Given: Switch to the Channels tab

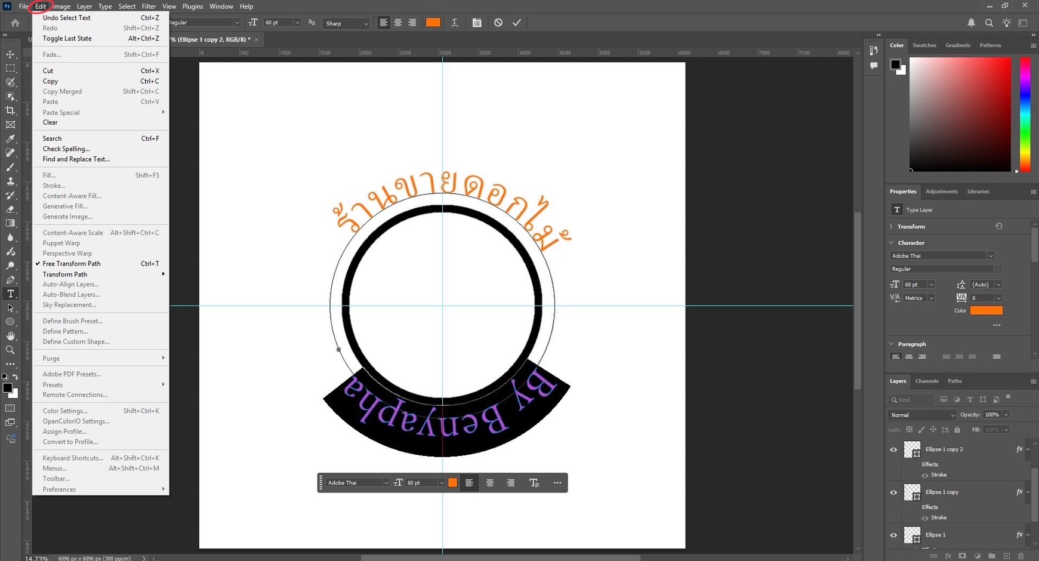Looking at the screenshot, I should pos(926,381).
